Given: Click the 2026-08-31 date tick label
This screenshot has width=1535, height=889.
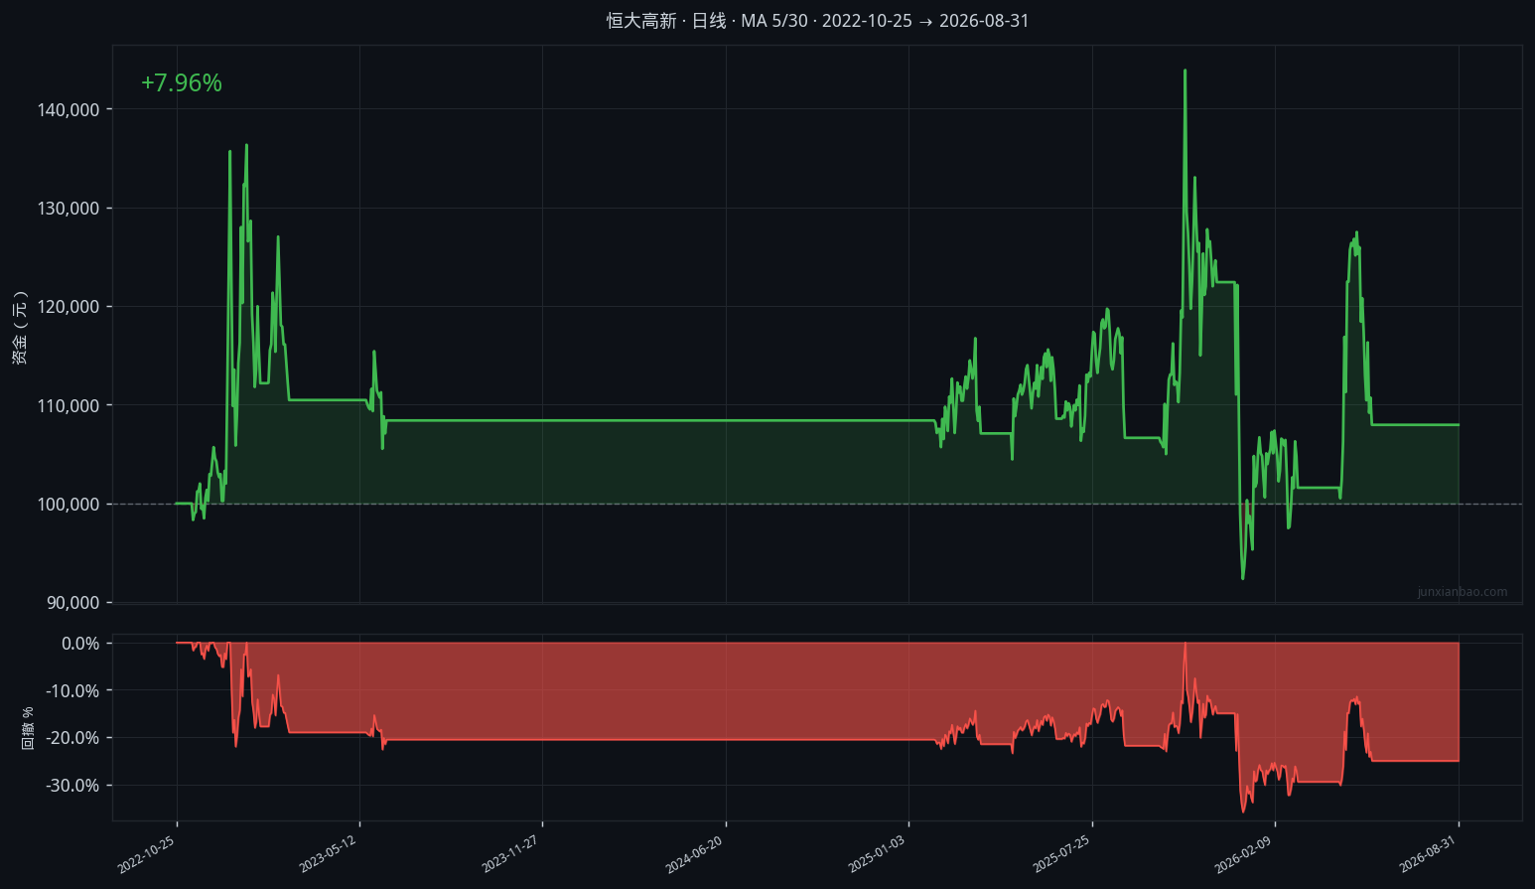Looking at the screenshot, I should tap(1428, 854).
